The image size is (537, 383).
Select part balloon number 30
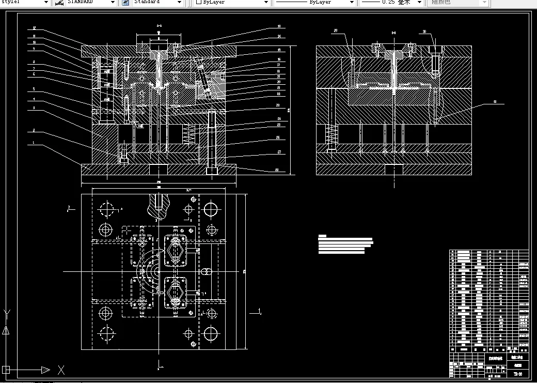424,32
